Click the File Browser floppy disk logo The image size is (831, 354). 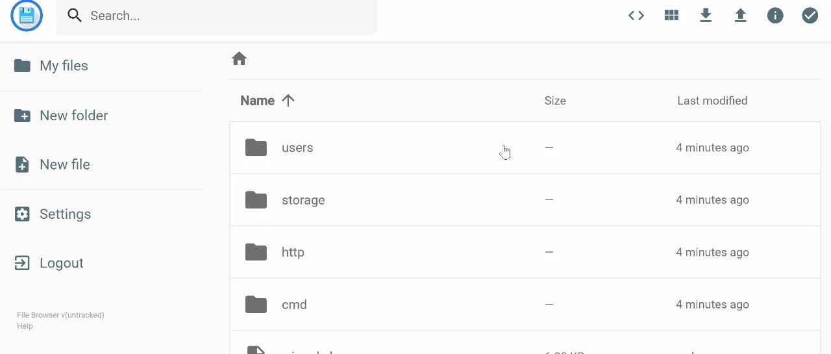[27, 16]
